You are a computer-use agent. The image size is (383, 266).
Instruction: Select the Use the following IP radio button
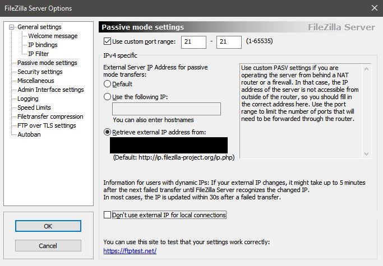(x=107, y=97)
